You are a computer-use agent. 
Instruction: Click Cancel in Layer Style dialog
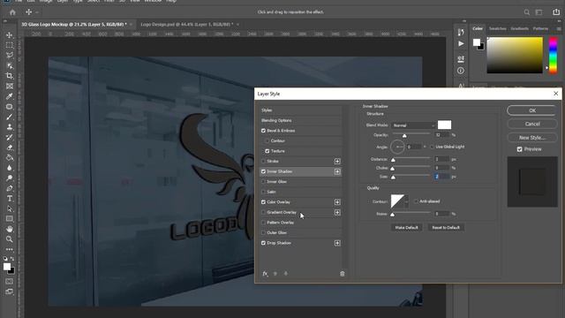pos(532,124)
